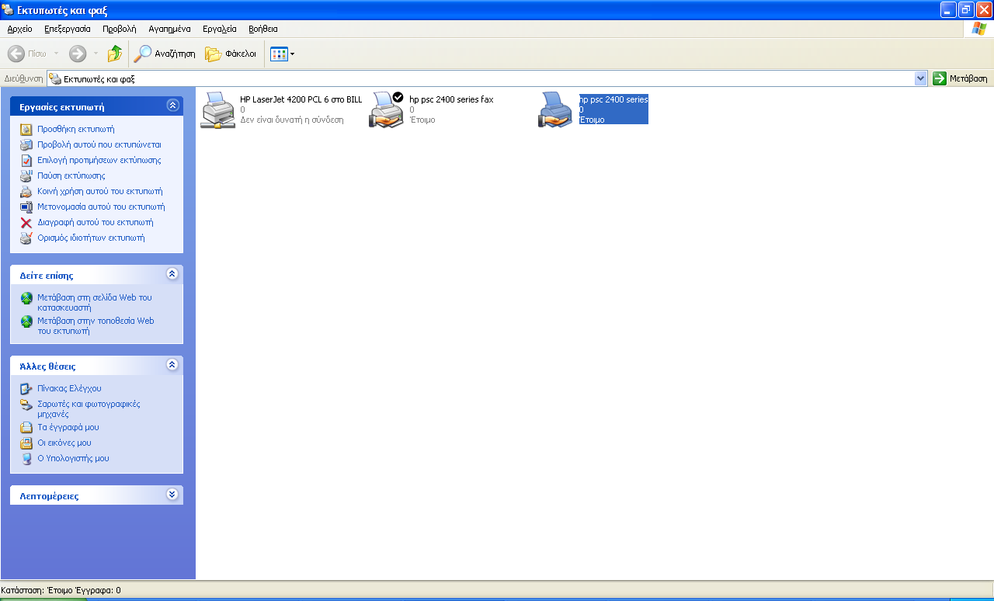
Task: Click icon beside Προβολή αυτού που εκτυπώνεται
Action: [x=26, y=144]
